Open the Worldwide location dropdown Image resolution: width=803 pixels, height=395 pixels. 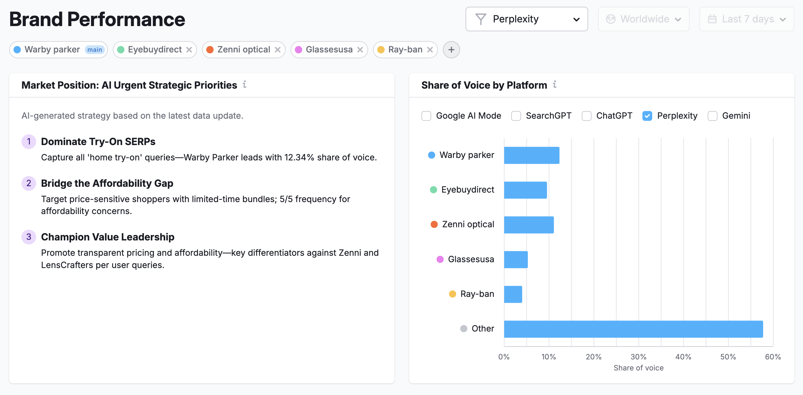pyautogui.click(x=644, y=19)
